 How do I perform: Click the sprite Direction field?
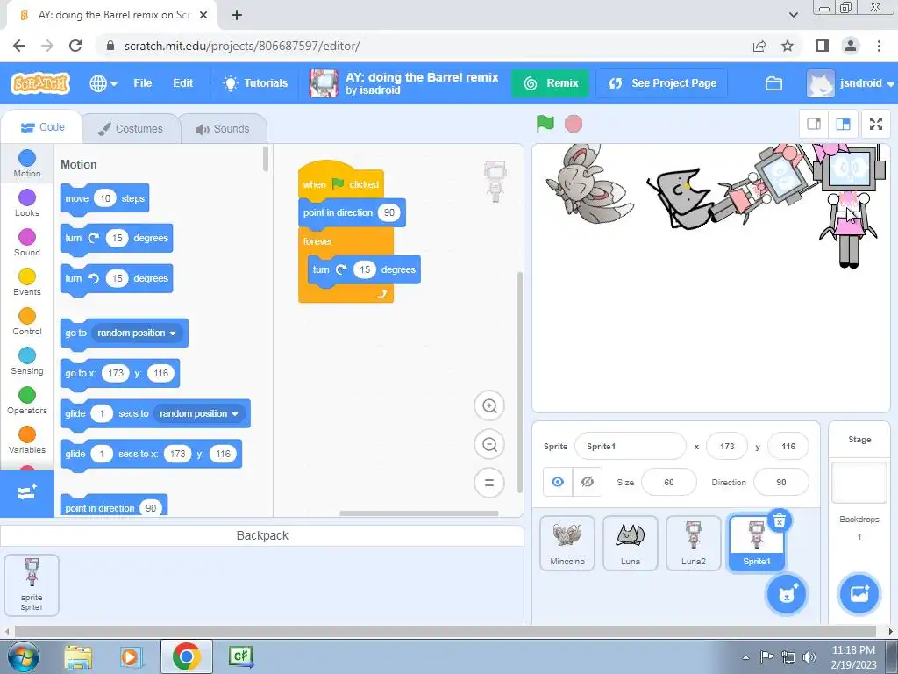click(x=781, y=482)
